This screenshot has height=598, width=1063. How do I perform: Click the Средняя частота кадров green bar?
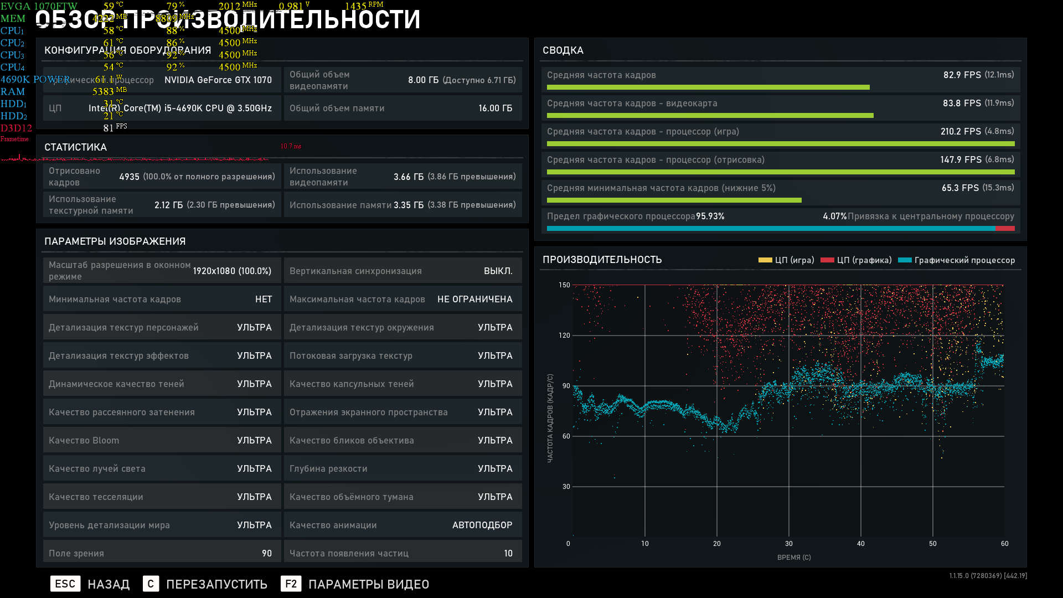[x=708, y=87]
